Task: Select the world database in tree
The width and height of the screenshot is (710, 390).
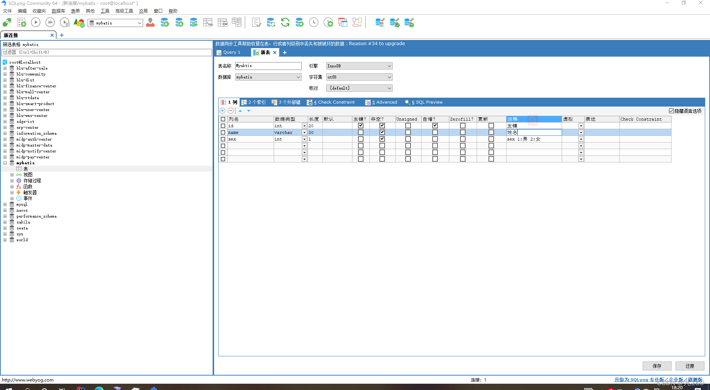Action: pyautogui.click(x=22, y=240)
